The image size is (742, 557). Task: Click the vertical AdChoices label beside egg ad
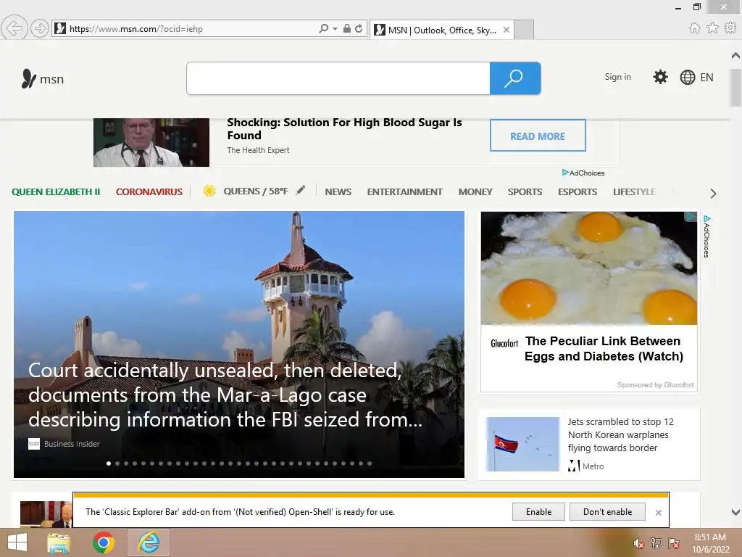coord(706,236)
